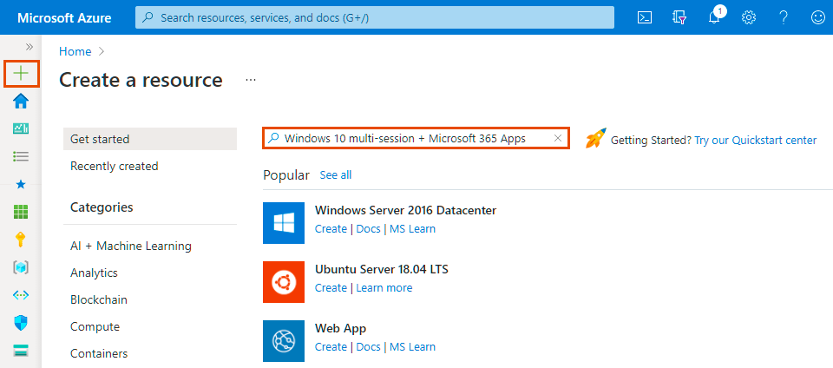This screenshot has height=368, width=833.
Task: Open portal settings gear
Action: 749,17
